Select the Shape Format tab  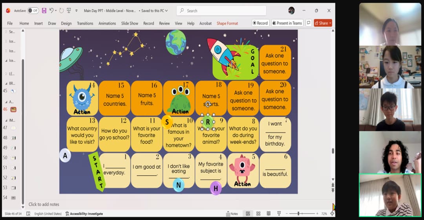(x=227, y=24)
